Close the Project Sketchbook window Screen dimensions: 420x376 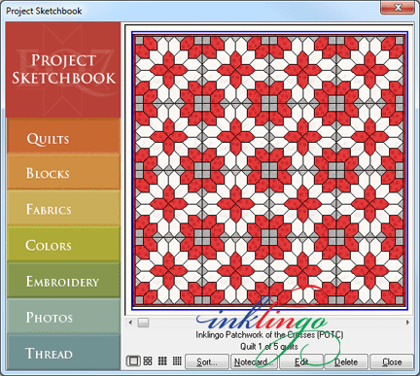point(398,7)
